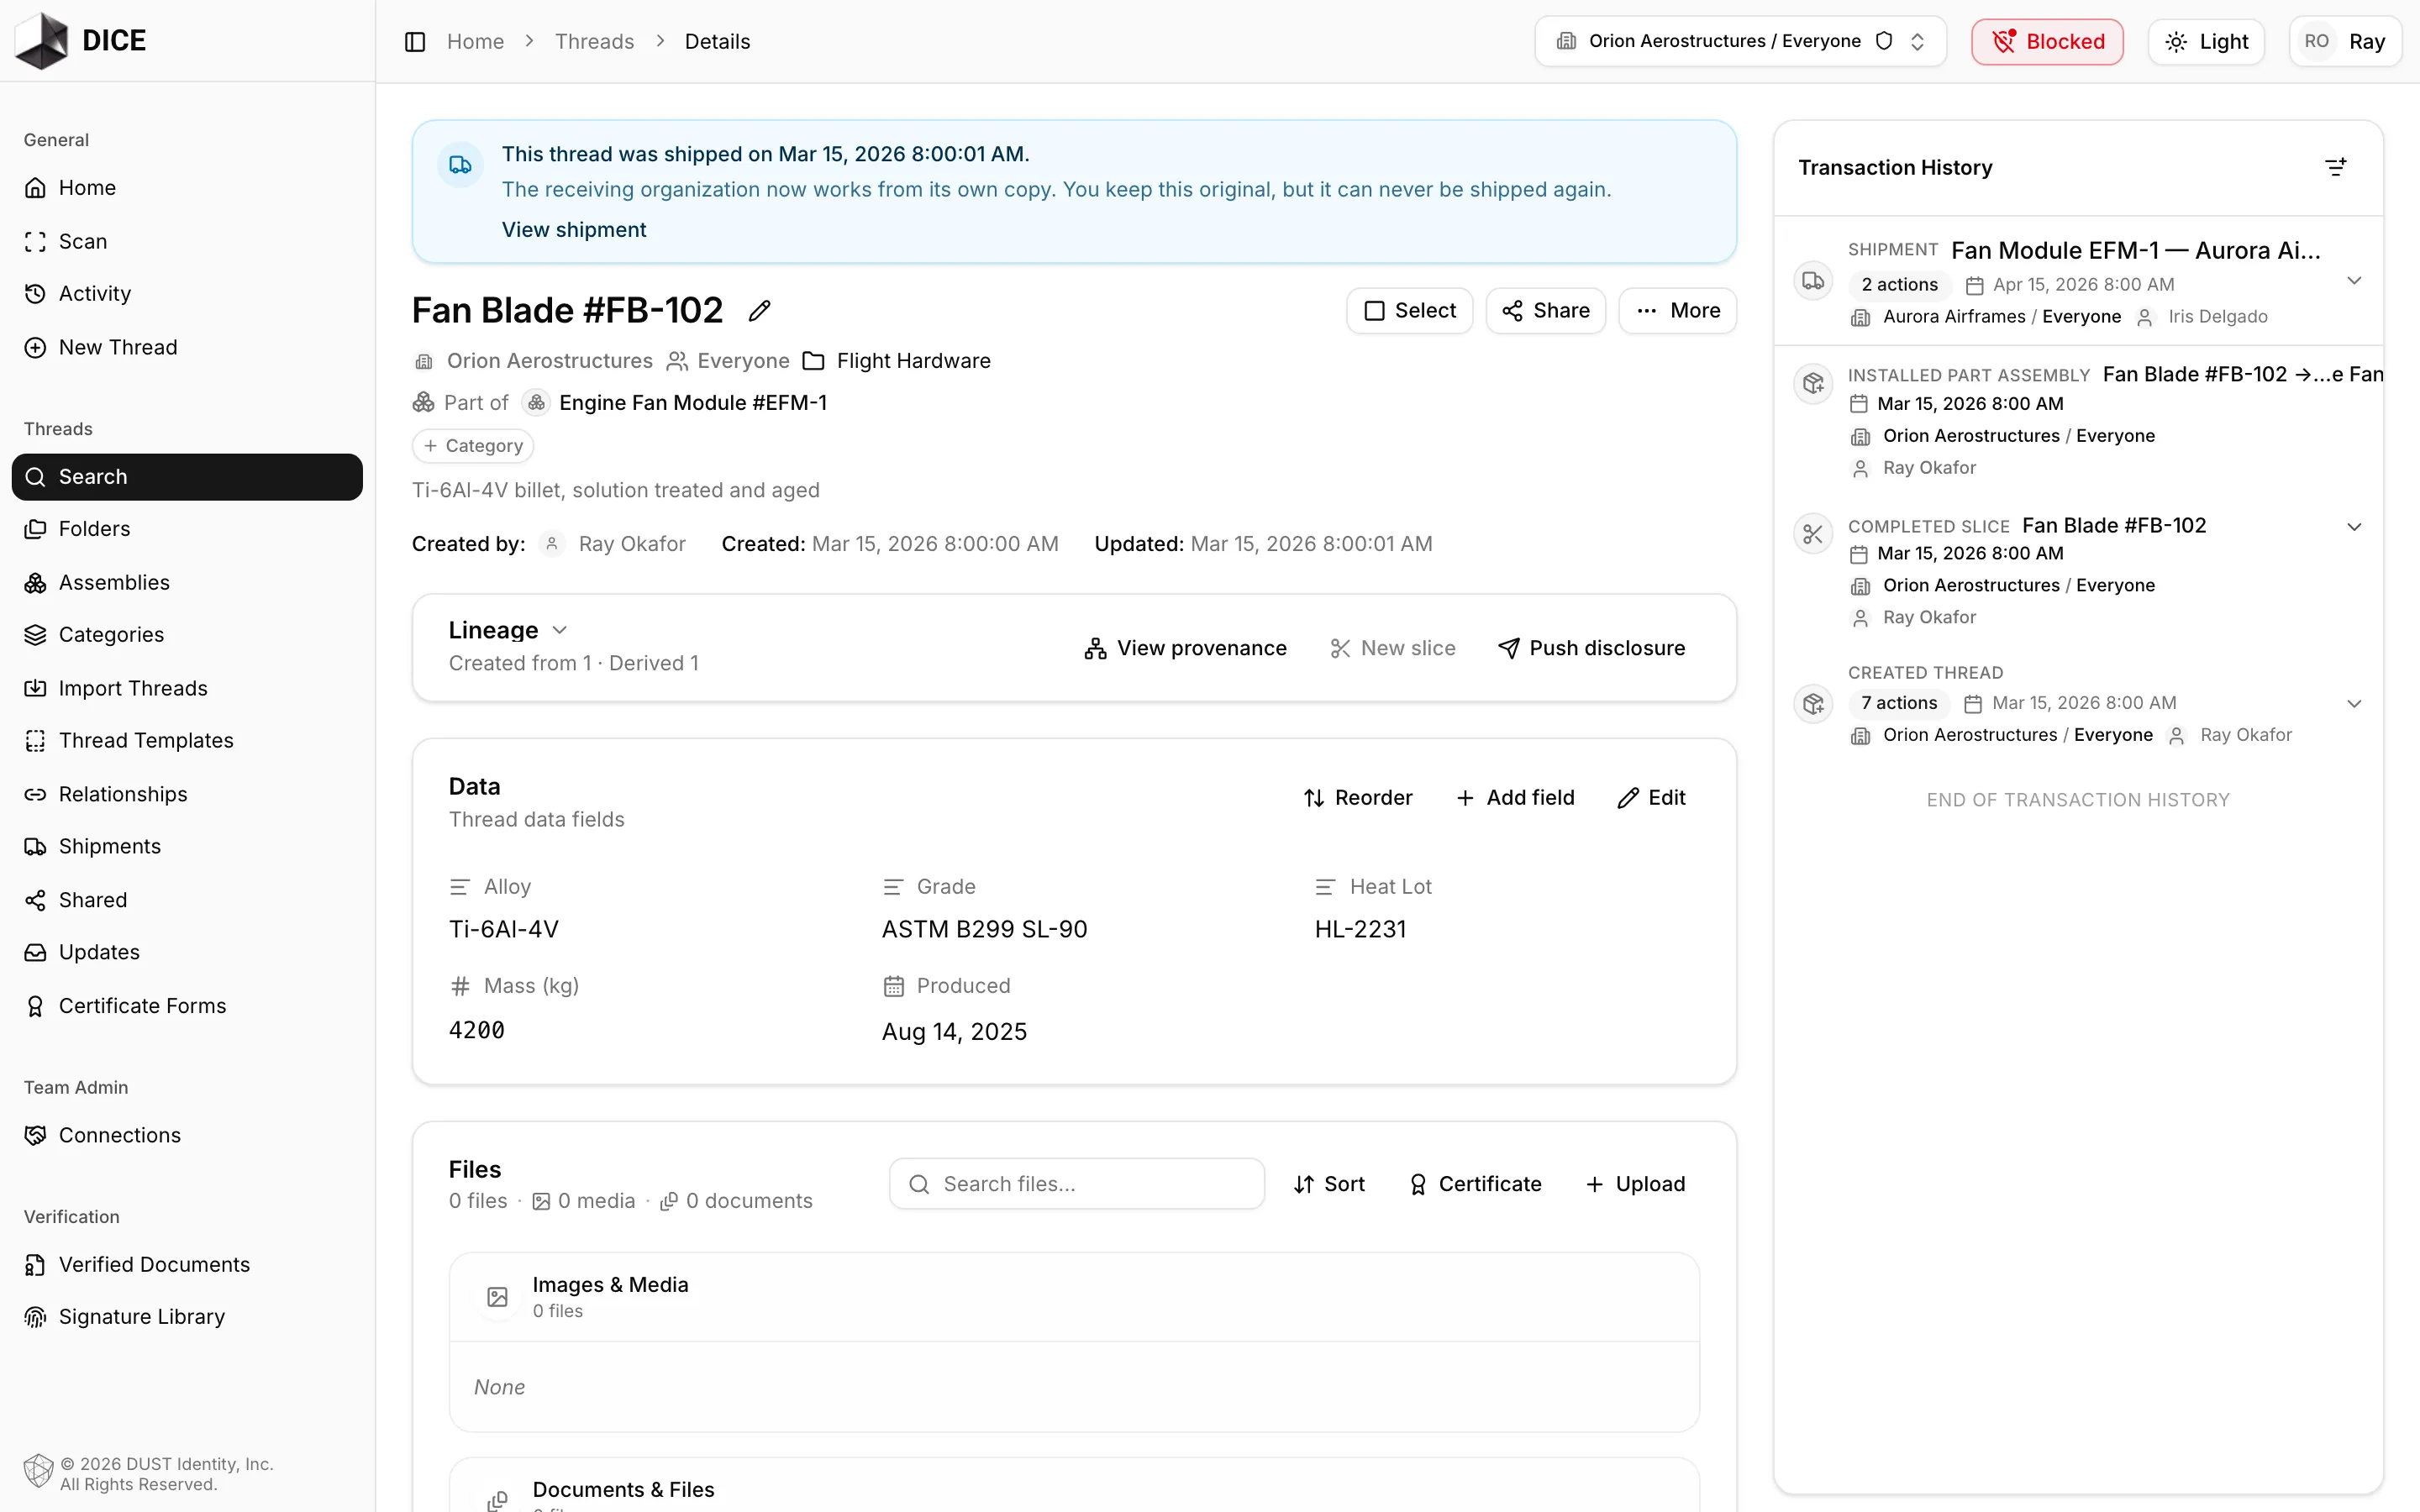This screenshot has width=2420, height=1512.
Task: Click the Search files input field
Action: tap(1076, 1184)
